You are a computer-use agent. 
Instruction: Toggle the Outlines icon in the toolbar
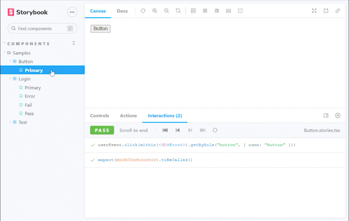(240, 10)
